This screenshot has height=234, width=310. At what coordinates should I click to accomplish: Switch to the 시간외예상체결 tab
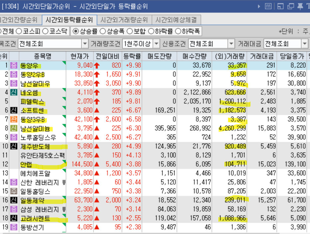(x=176, y=20)
